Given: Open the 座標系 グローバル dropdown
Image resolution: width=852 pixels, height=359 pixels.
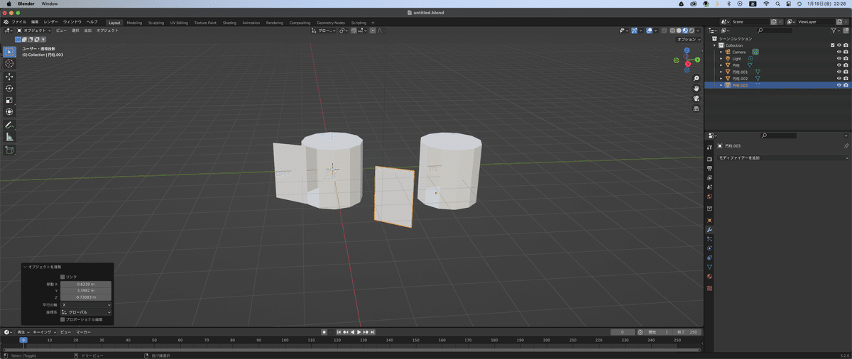Looking at the screenshot, I should (x=86, y=311).
